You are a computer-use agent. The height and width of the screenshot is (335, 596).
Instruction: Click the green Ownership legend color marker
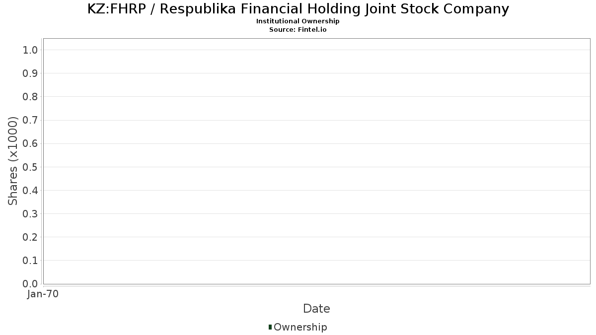click(270, 327)
